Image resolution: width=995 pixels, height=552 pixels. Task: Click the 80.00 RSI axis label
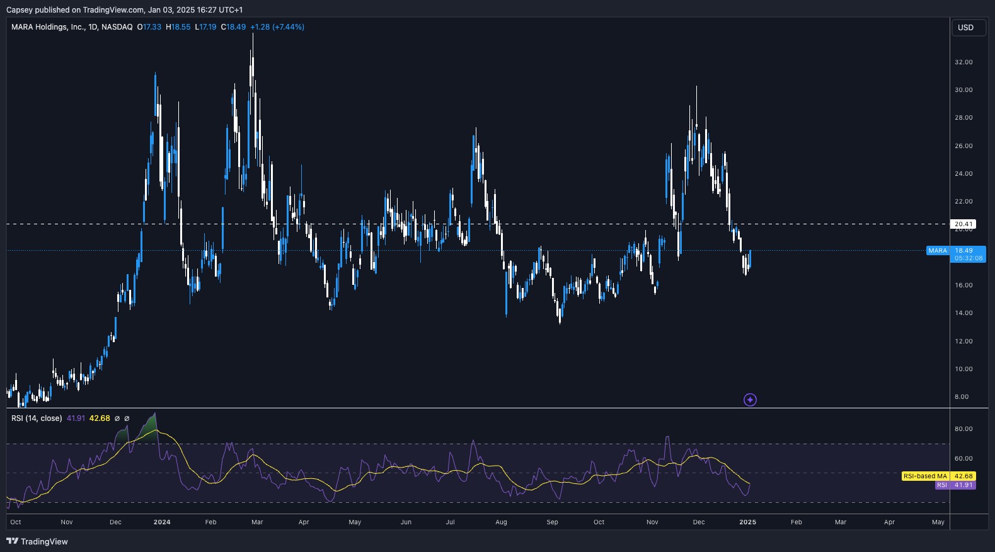(x=963, y=429)
